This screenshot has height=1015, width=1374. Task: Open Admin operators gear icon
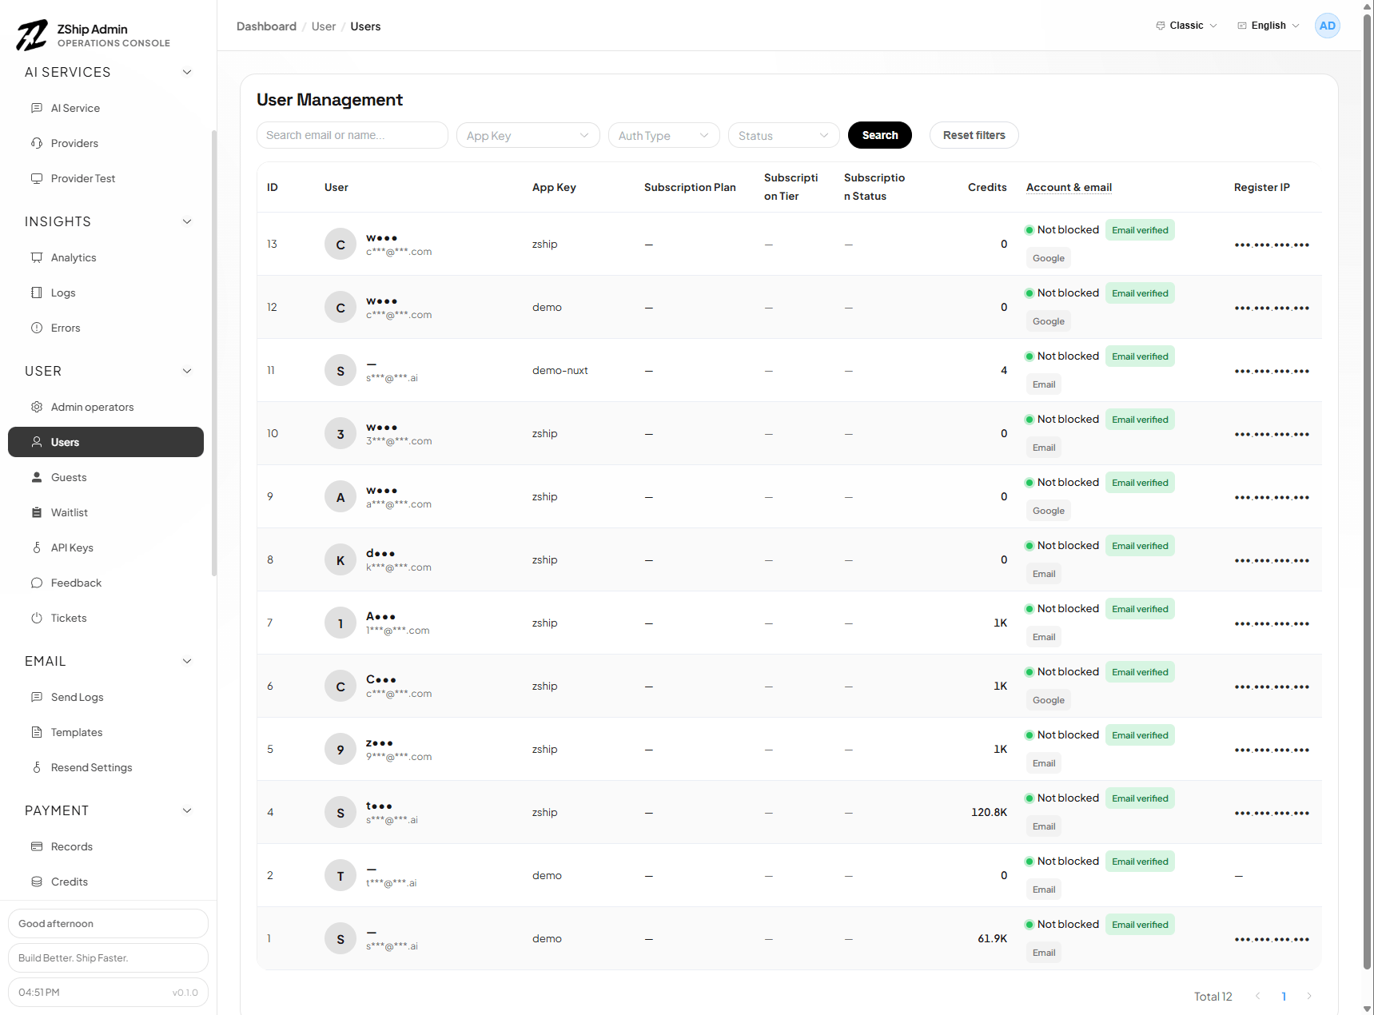(37, 407)
